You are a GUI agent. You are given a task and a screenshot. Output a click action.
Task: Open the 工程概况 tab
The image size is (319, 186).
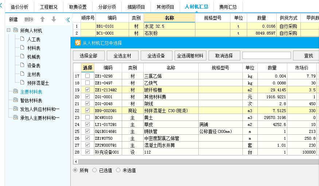(x=48, y=7)
